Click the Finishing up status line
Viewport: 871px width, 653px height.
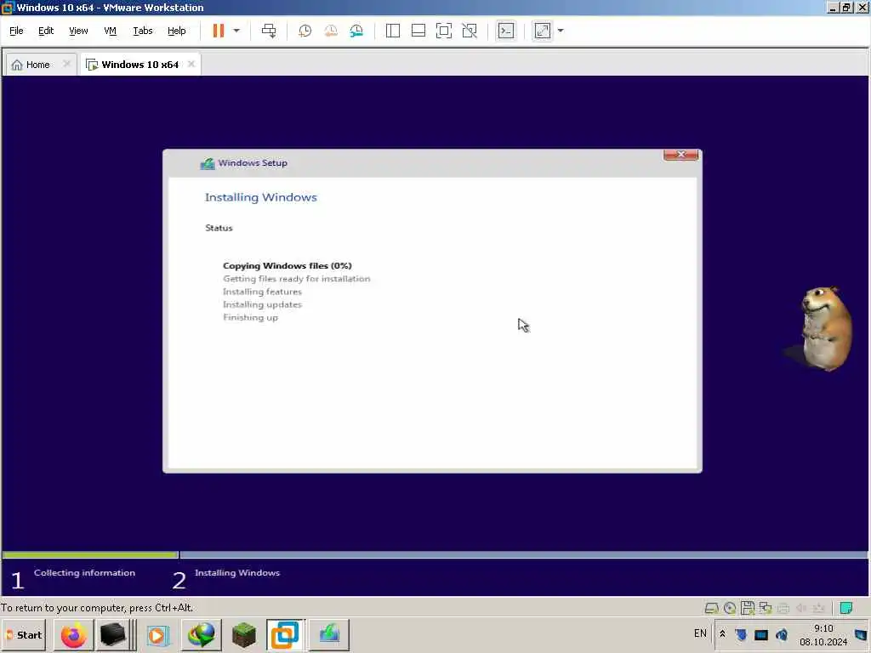point(250,318)
